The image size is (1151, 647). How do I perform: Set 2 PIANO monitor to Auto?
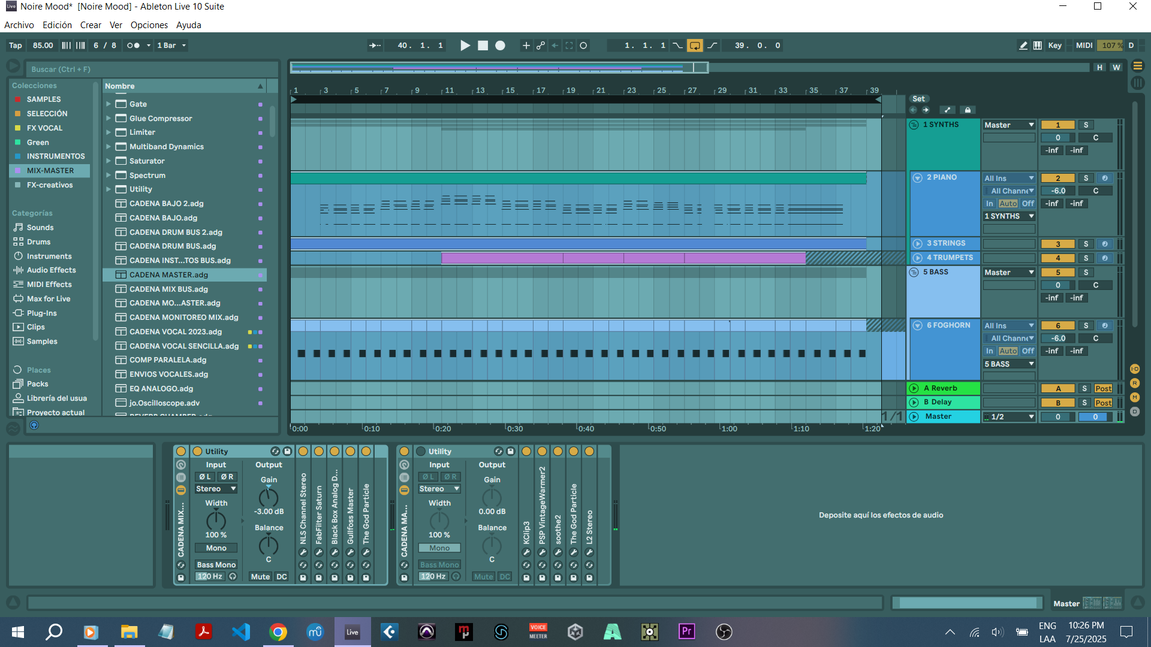[x=1008, y=204]
